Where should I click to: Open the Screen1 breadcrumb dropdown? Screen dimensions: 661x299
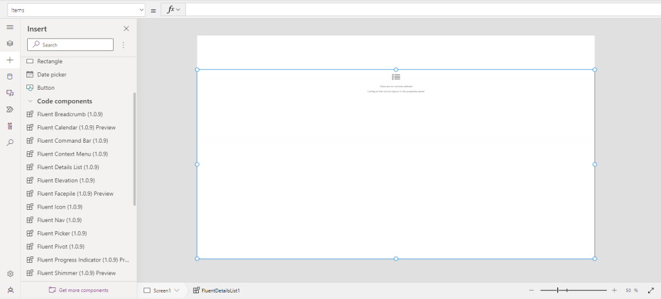pos(161,291)
